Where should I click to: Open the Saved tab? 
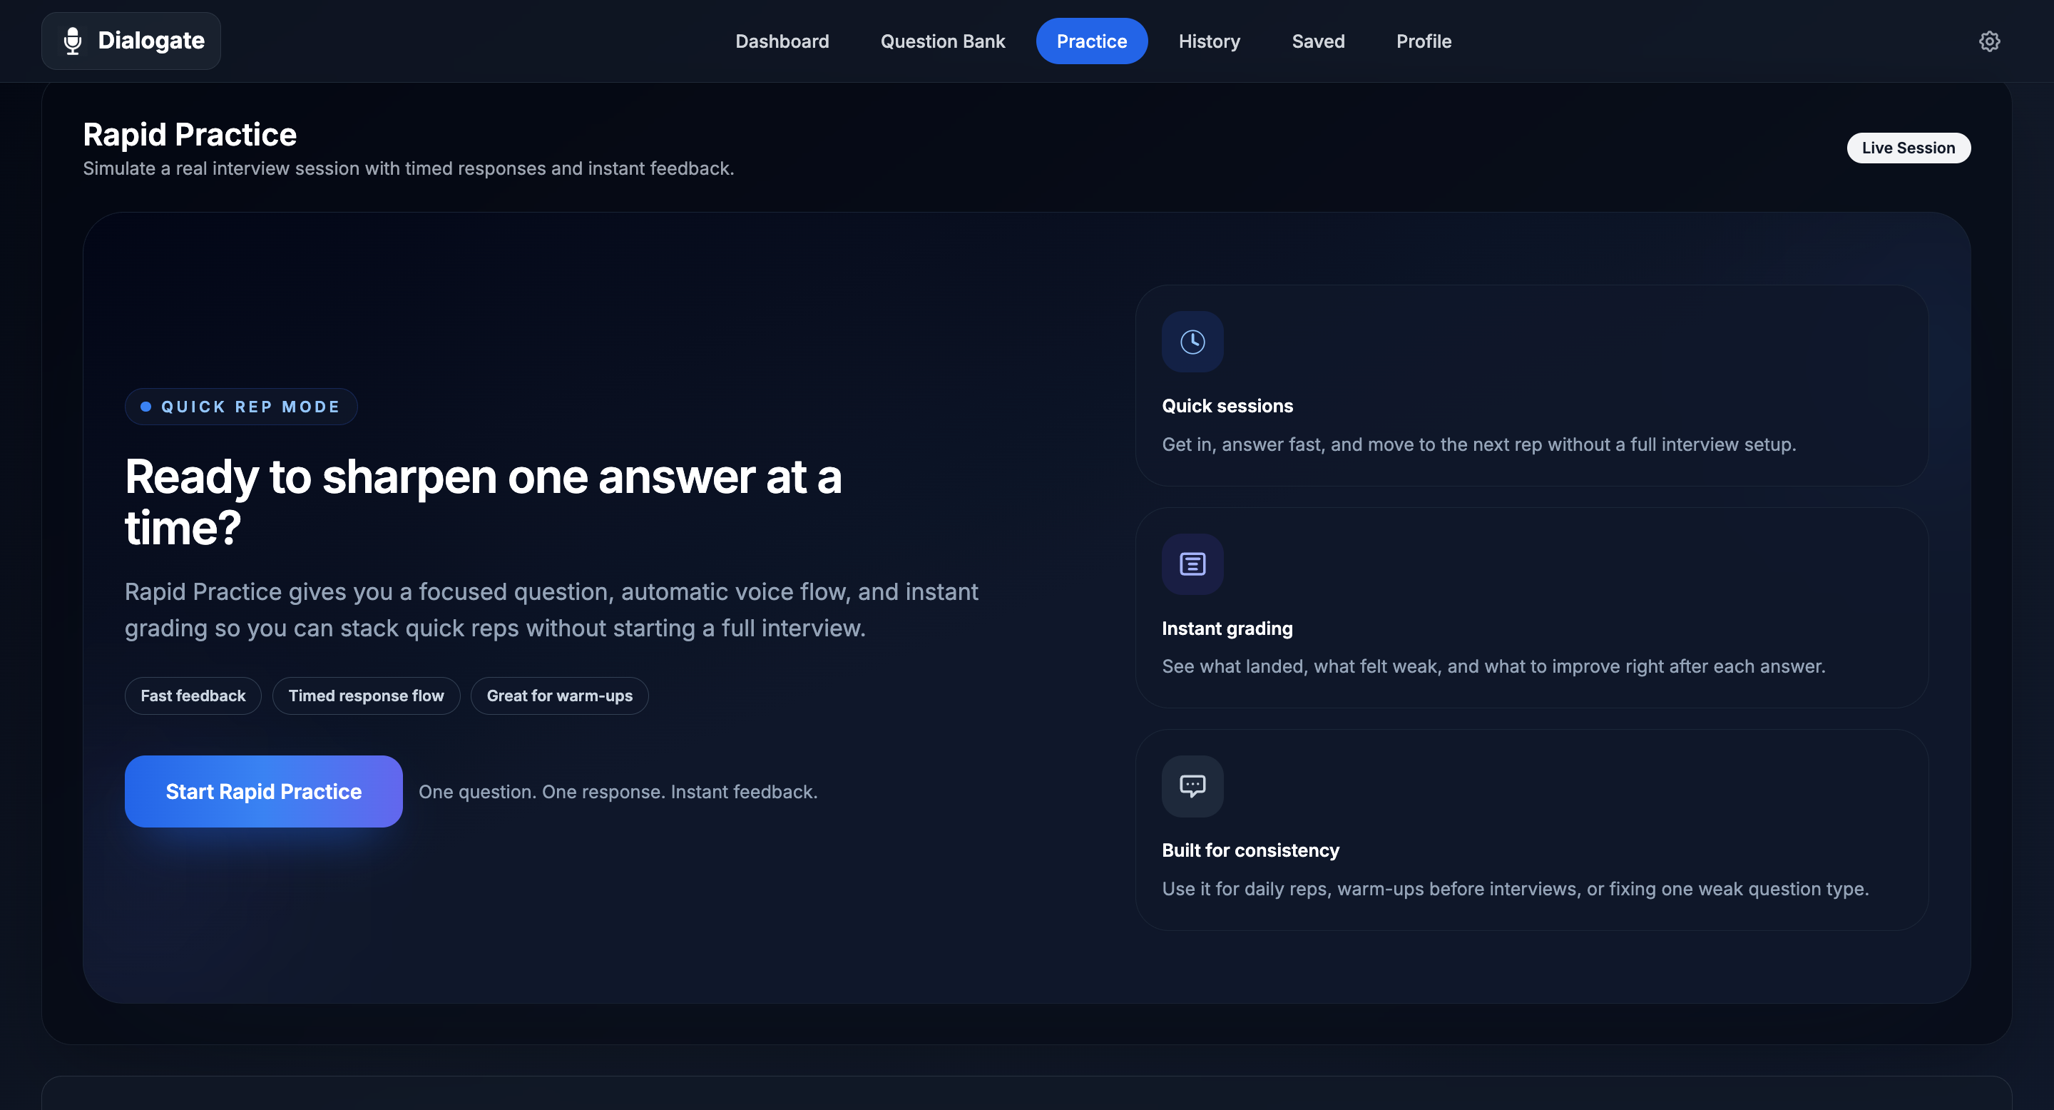(1317, 41)
